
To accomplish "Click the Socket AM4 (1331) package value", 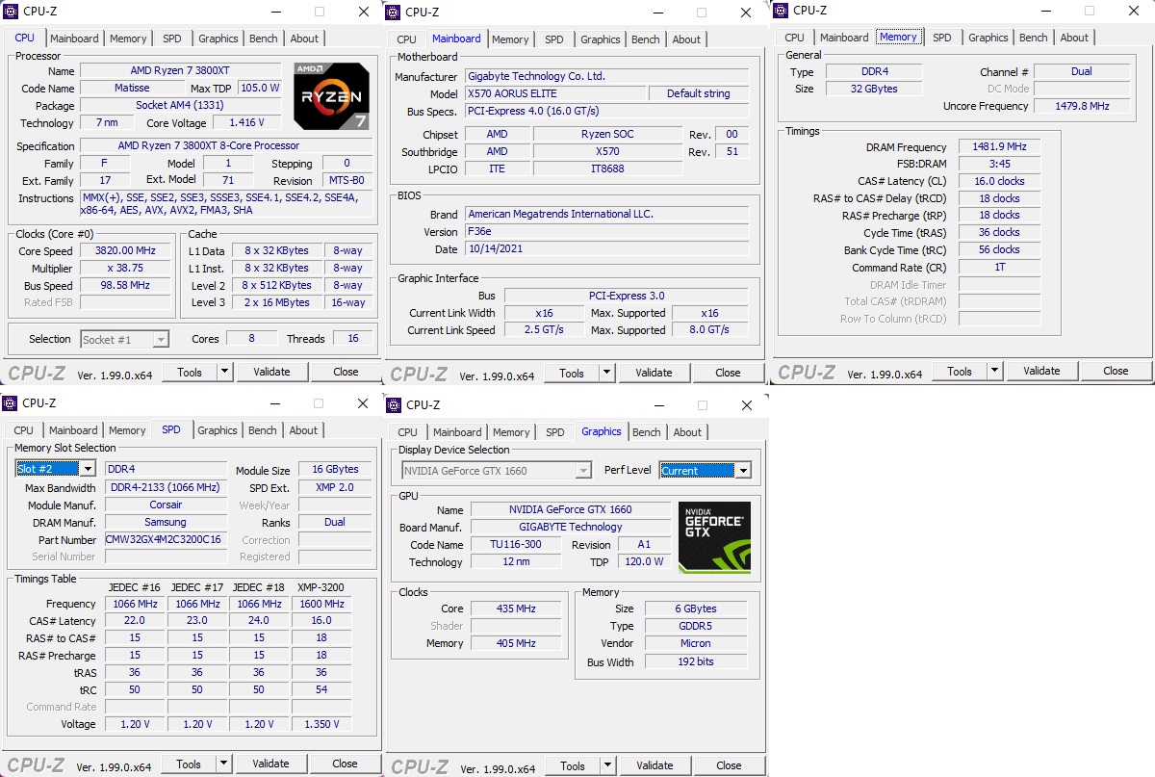I will [180, 105].
